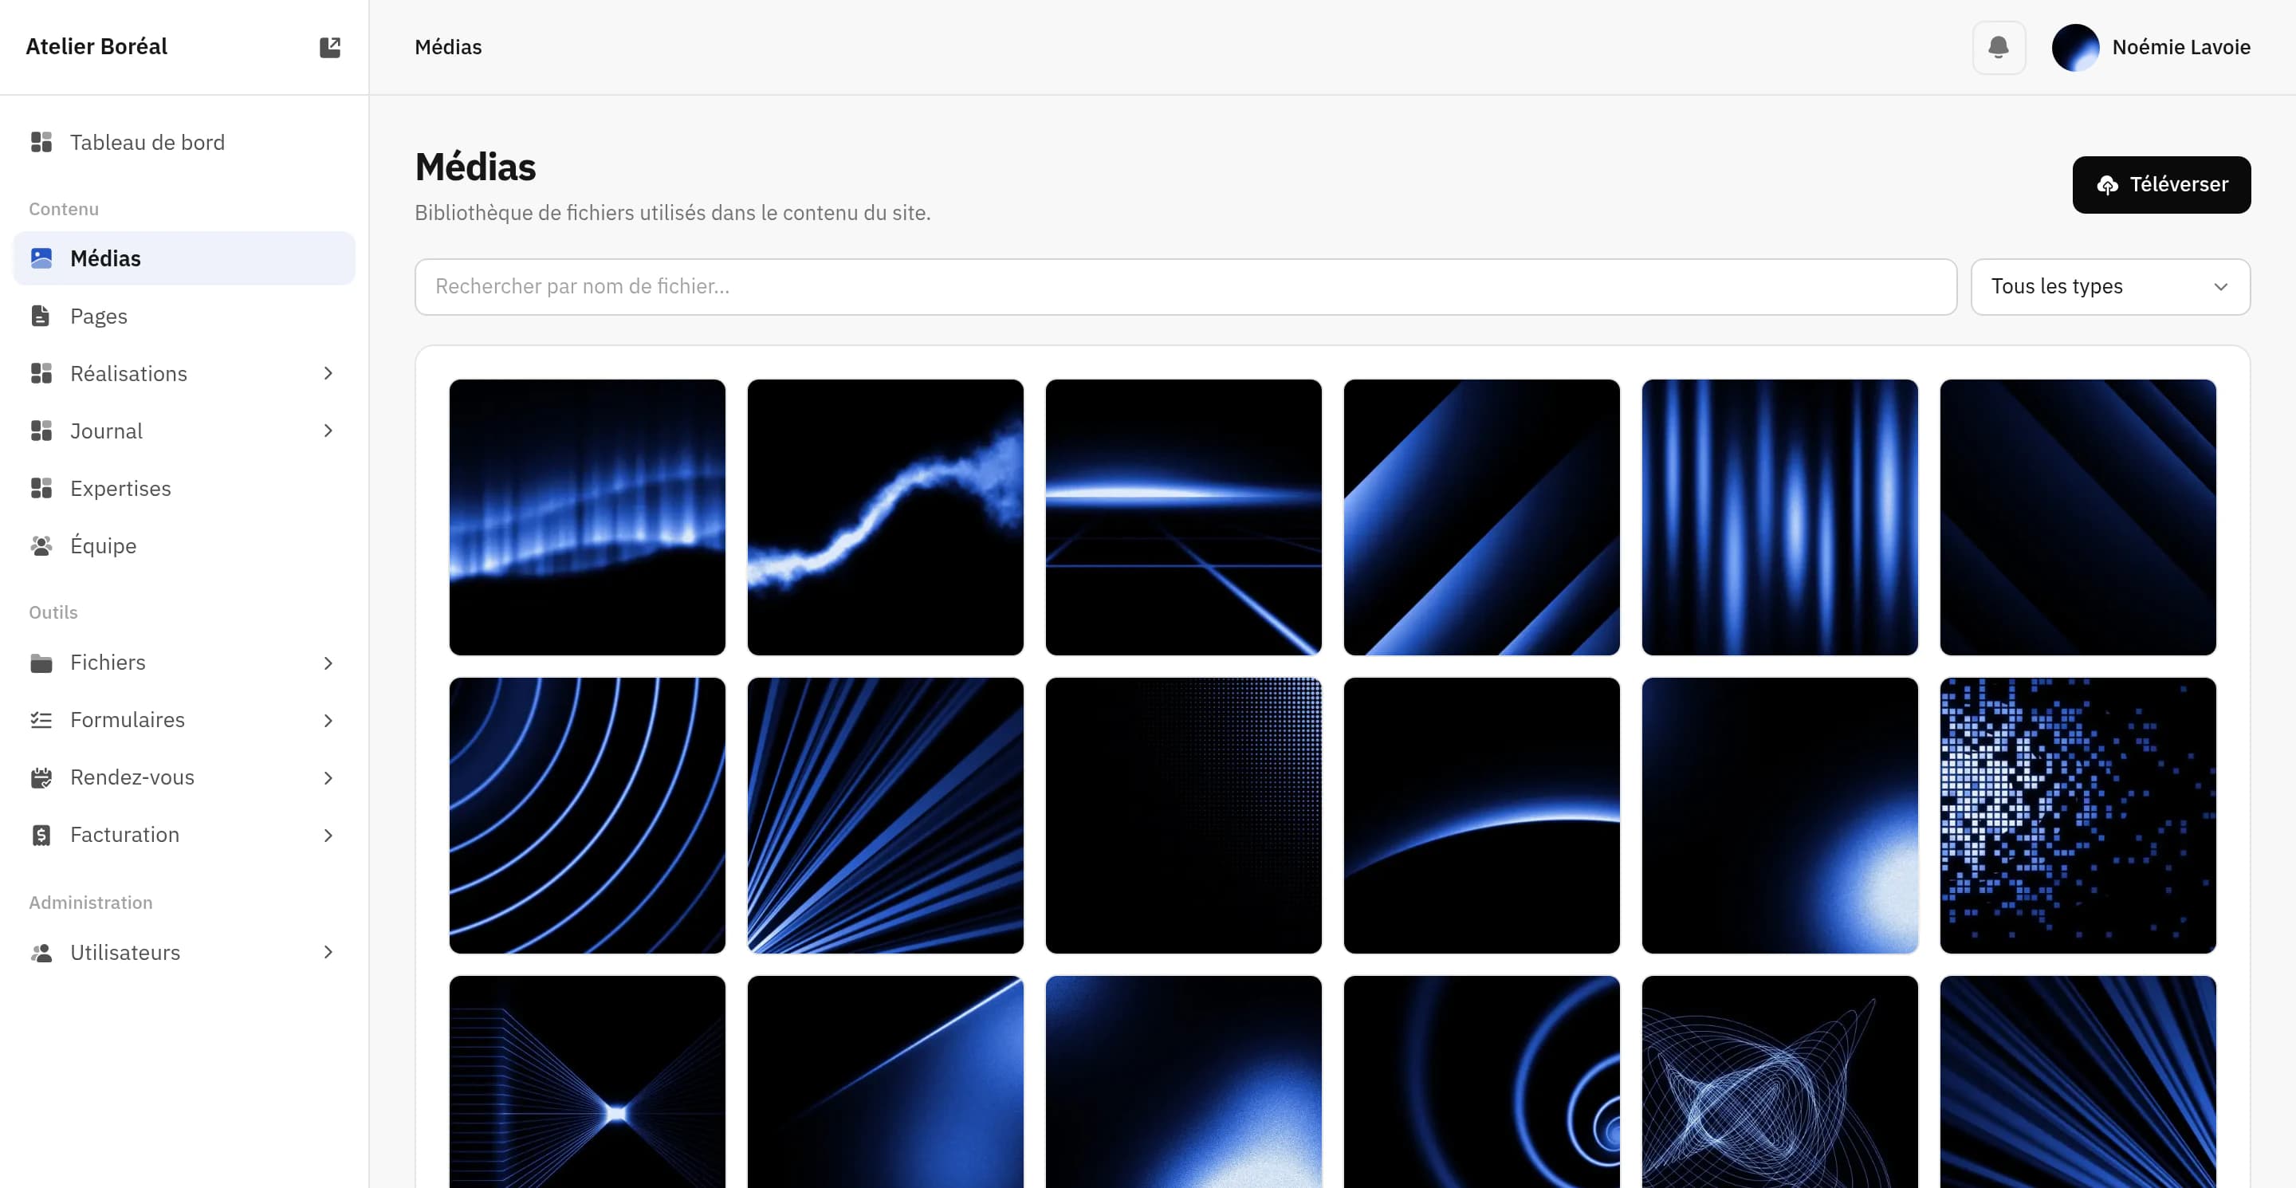Viewport: 2296px width, 1188px height.
Task: Click the Tableau de bord icon
Action: point(41,143)
